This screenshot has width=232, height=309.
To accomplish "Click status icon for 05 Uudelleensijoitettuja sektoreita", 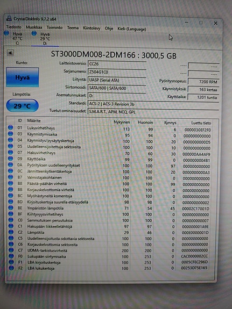I will (10, 146).
